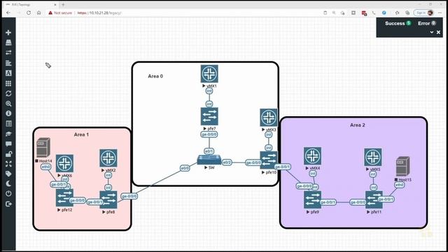Click the ge-0/0/1 label right of pfe10
The width and height of the screenshot is (448, 252).
283,167
